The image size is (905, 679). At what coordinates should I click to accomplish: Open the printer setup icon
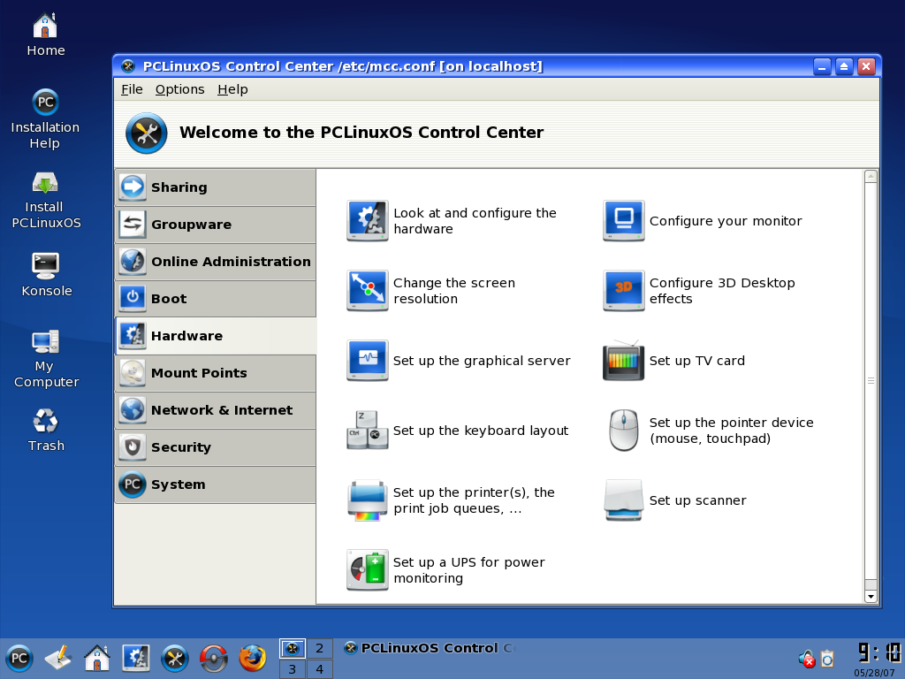coord(367,500)
